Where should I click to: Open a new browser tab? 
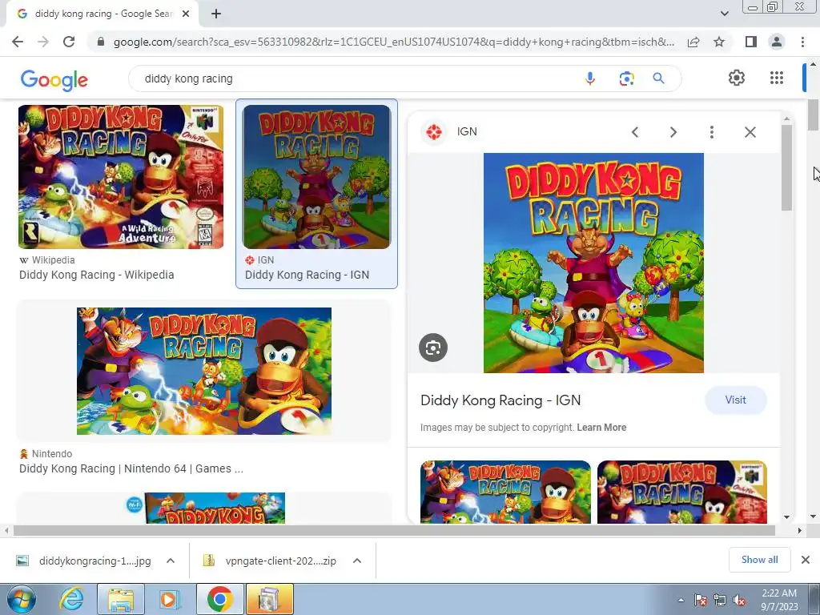click(x=216, y=14)
